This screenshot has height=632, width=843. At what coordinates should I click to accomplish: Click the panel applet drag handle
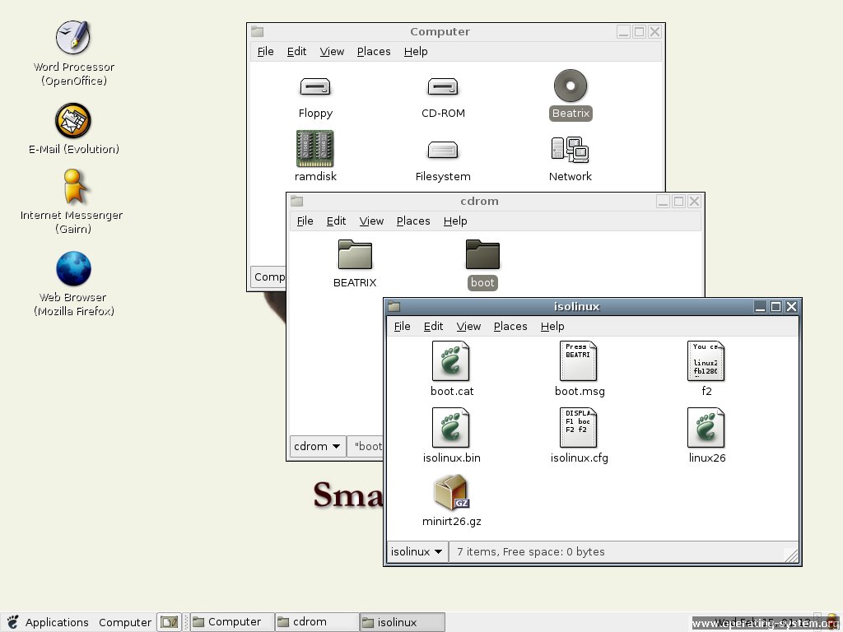coord(187,622)
